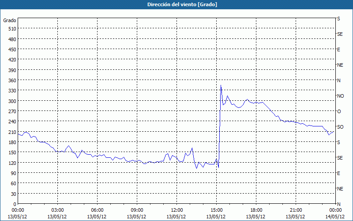Select the 'E' compass label level with 90
Viewport: 353px width, 221px height.
click(338, 173)
